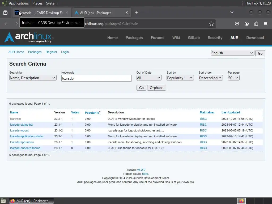Screen dimensions: 272x204
Task: Open the lcarsde-logout package
Action: point(19,130)
